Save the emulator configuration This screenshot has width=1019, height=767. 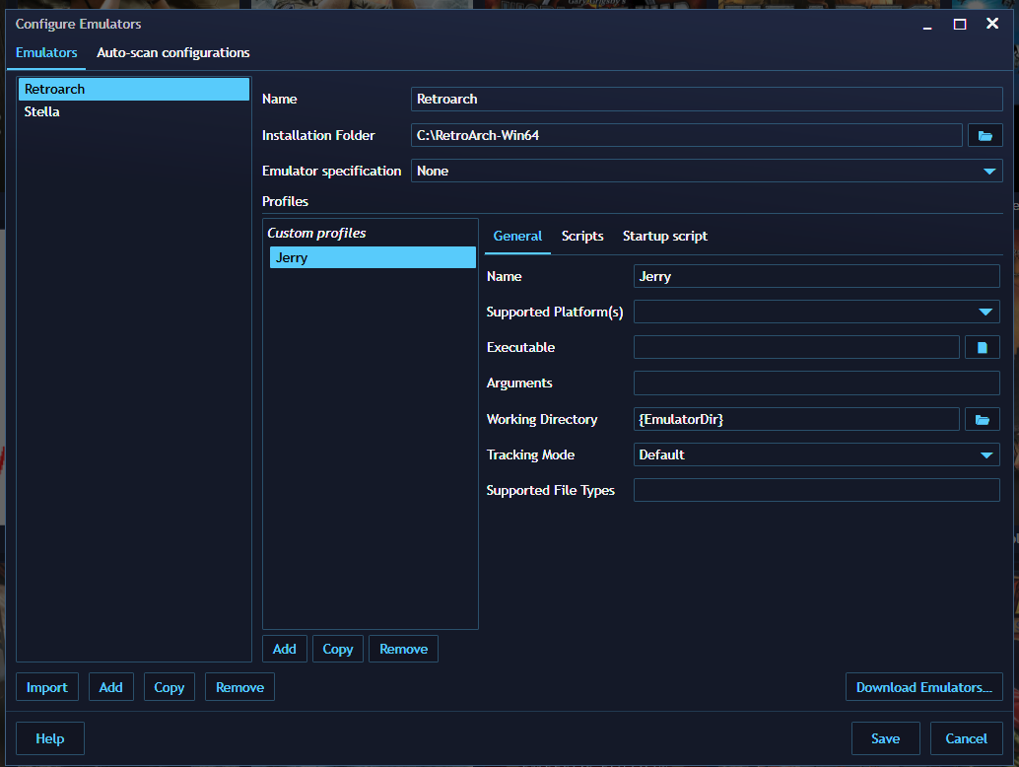coord(885,737)
